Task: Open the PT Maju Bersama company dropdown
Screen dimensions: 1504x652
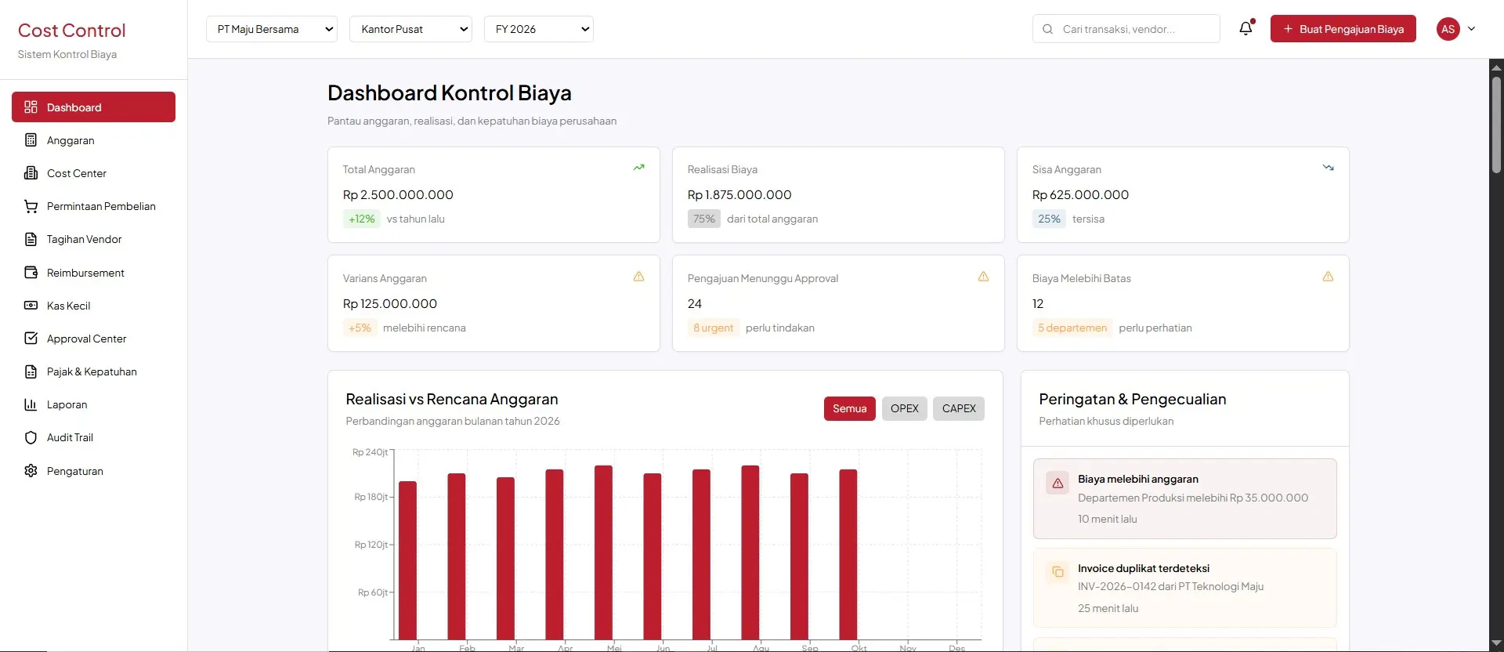Action: pos(271,29)
